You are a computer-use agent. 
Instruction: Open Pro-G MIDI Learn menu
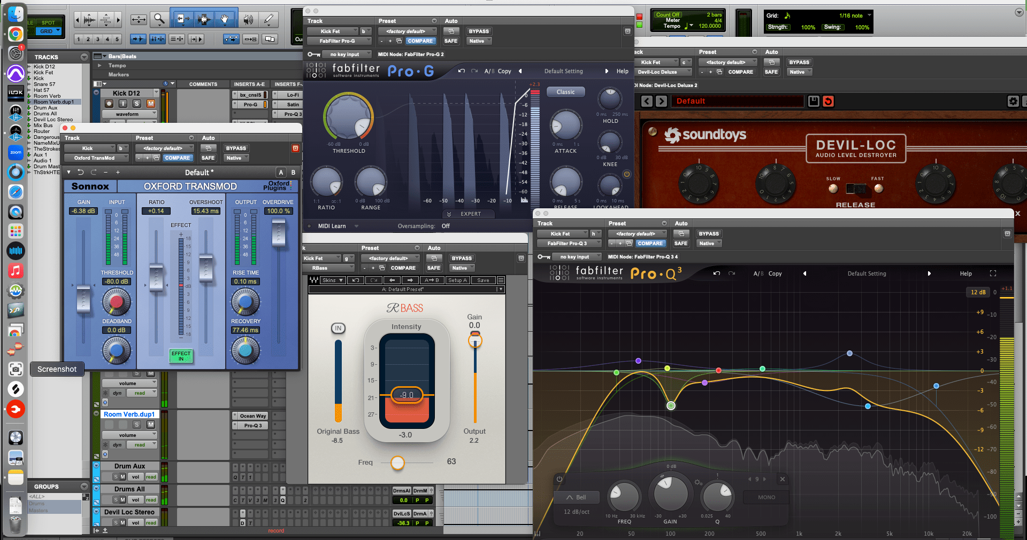(338, 226)
